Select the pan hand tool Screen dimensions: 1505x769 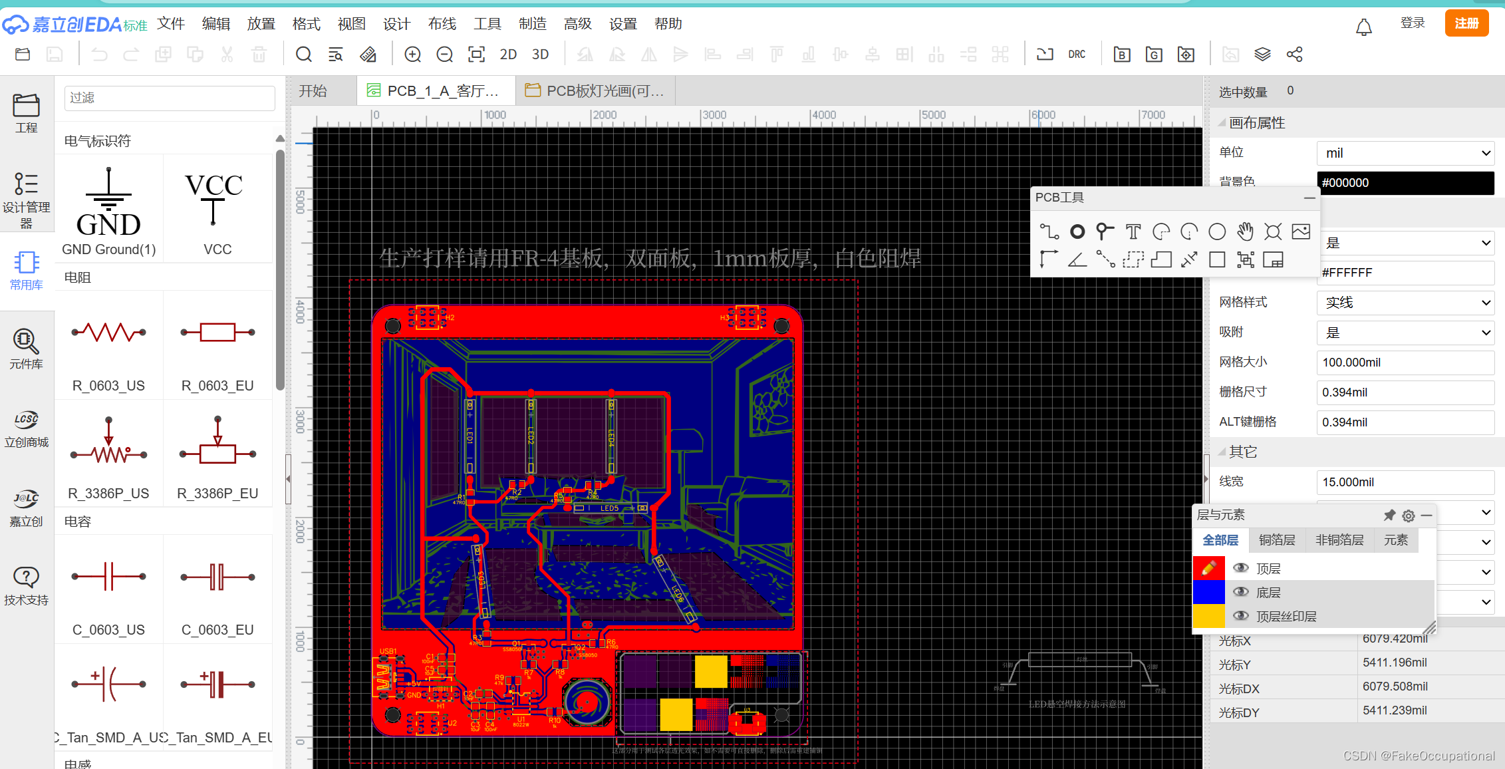click(x=1245, y=231)
